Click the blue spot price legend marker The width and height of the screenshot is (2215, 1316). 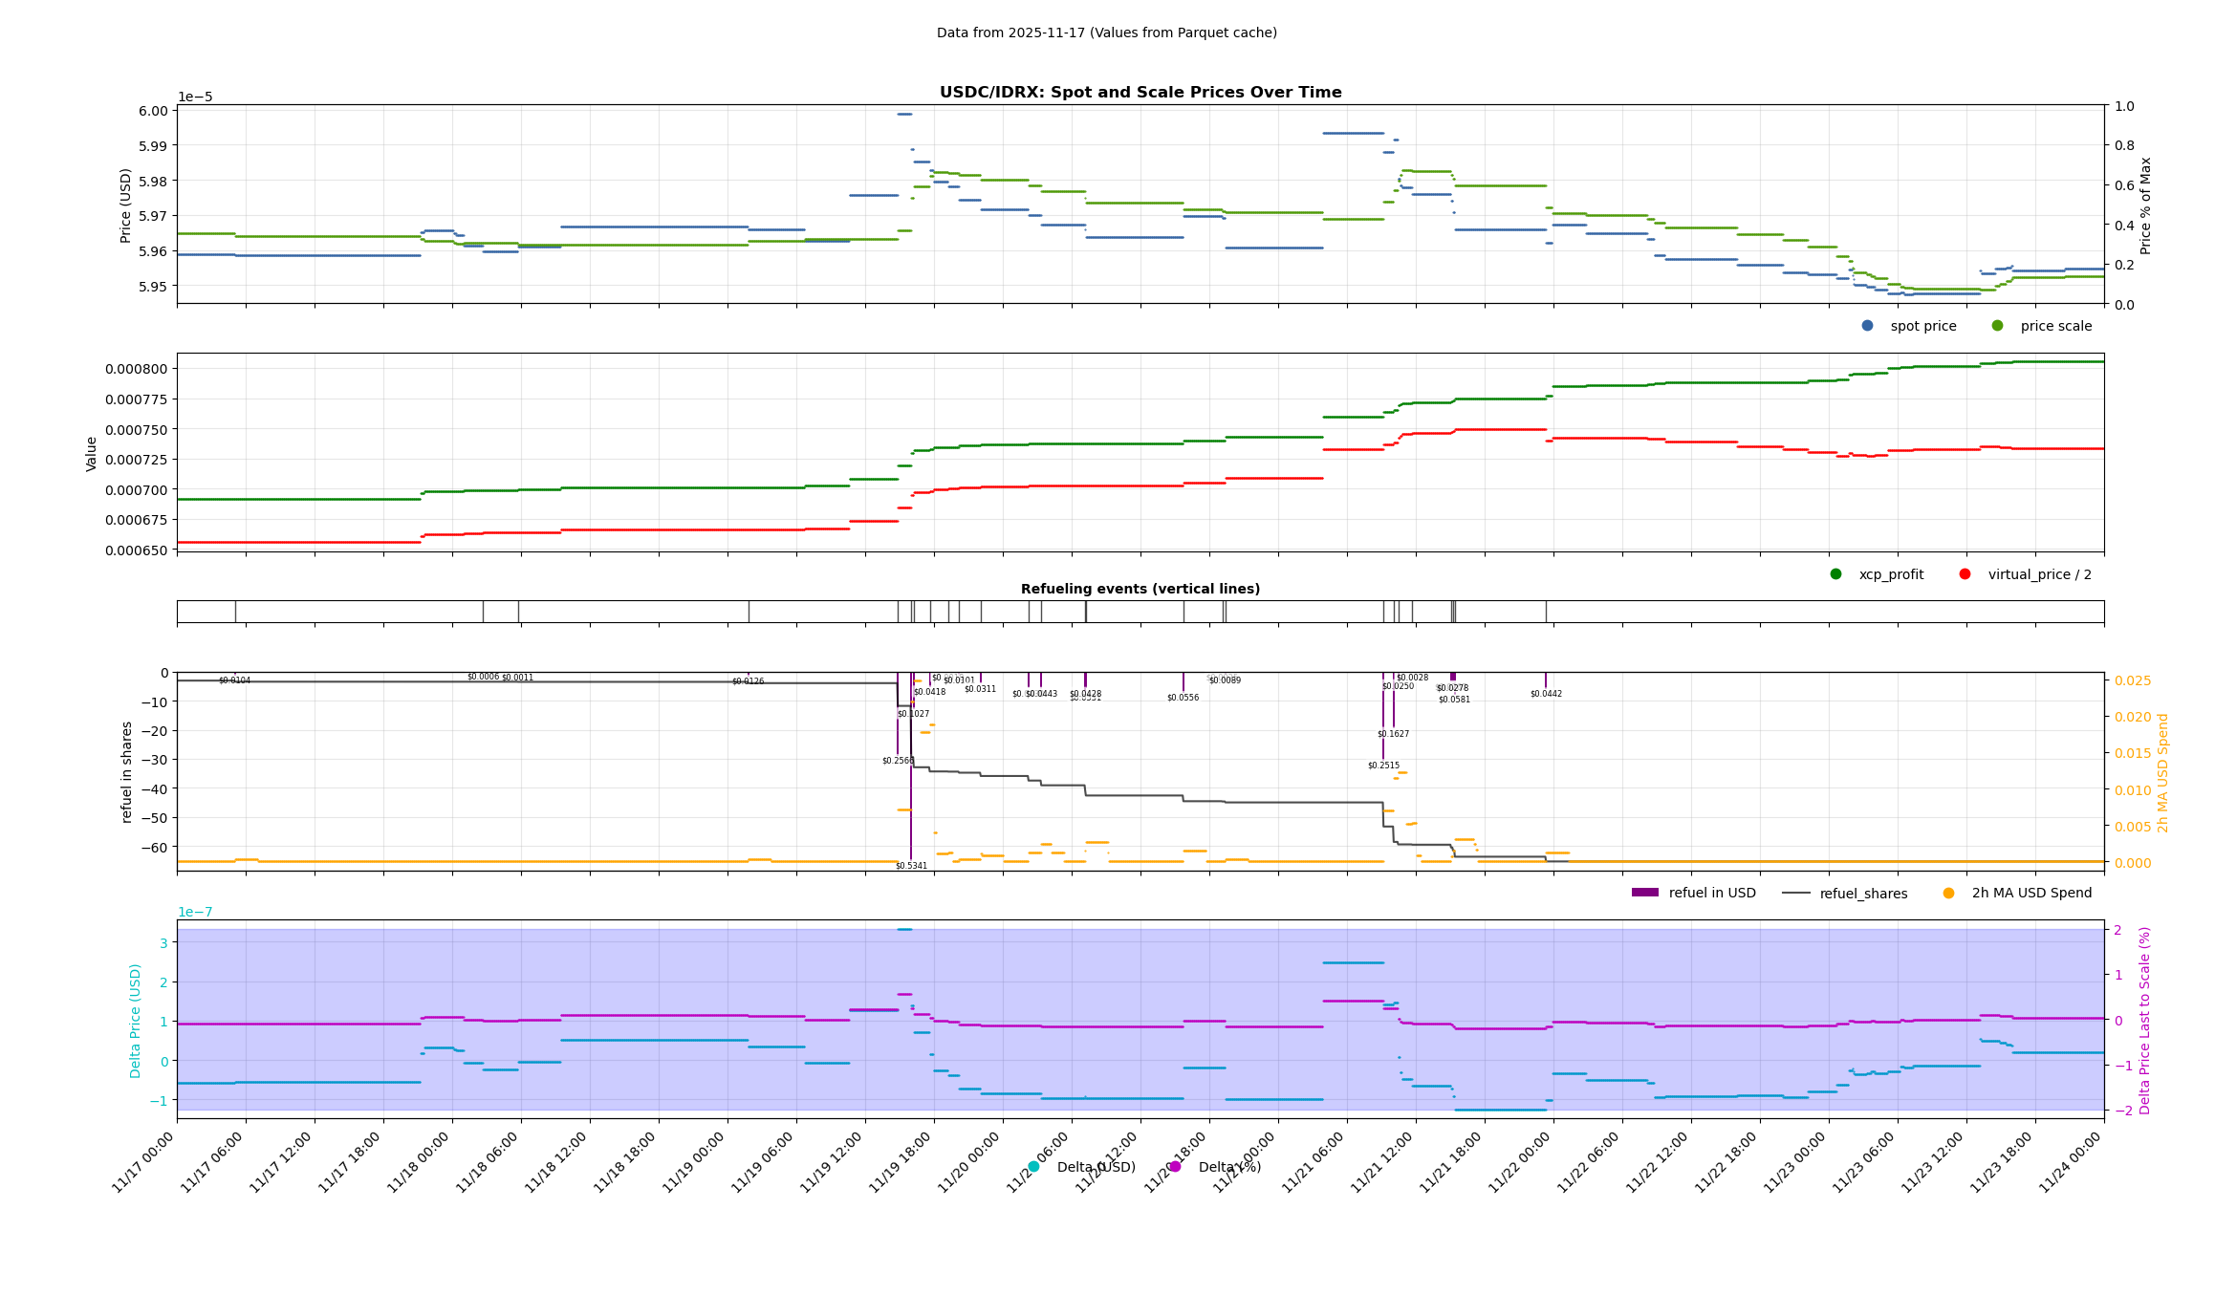pos(1867,326)
